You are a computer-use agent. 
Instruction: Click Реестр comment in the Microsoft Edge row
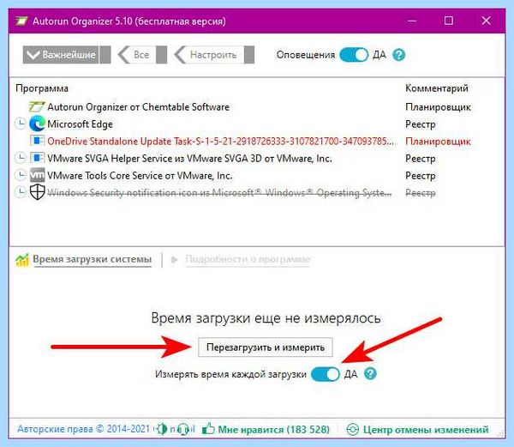pos(421,124)
